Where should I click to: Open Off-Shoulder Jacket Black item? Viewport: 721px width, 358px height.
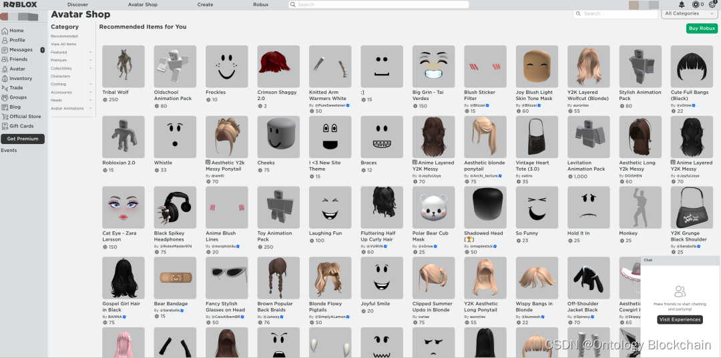click(x=589, y=278)
